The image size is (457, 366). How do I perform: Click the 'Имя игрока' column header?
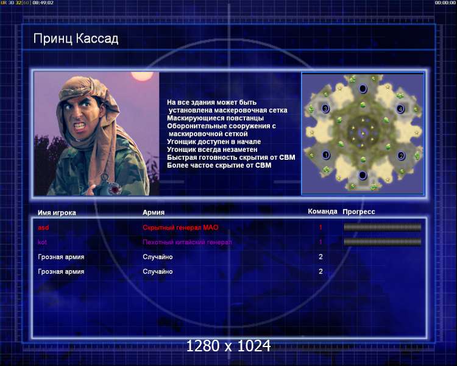[x=57, y=212]
